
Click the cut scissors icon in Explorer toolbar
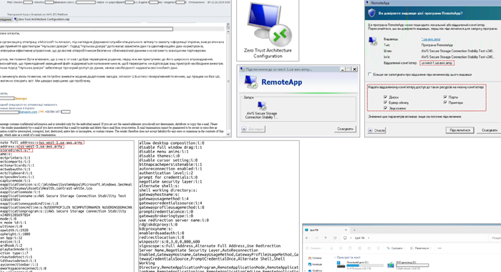coord(331,248)
